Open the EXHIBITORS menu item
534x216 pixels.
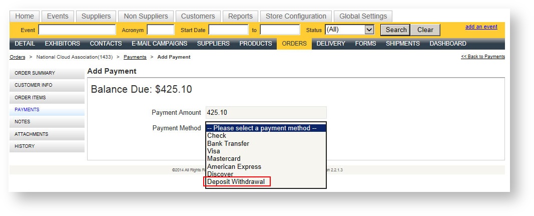62,44
